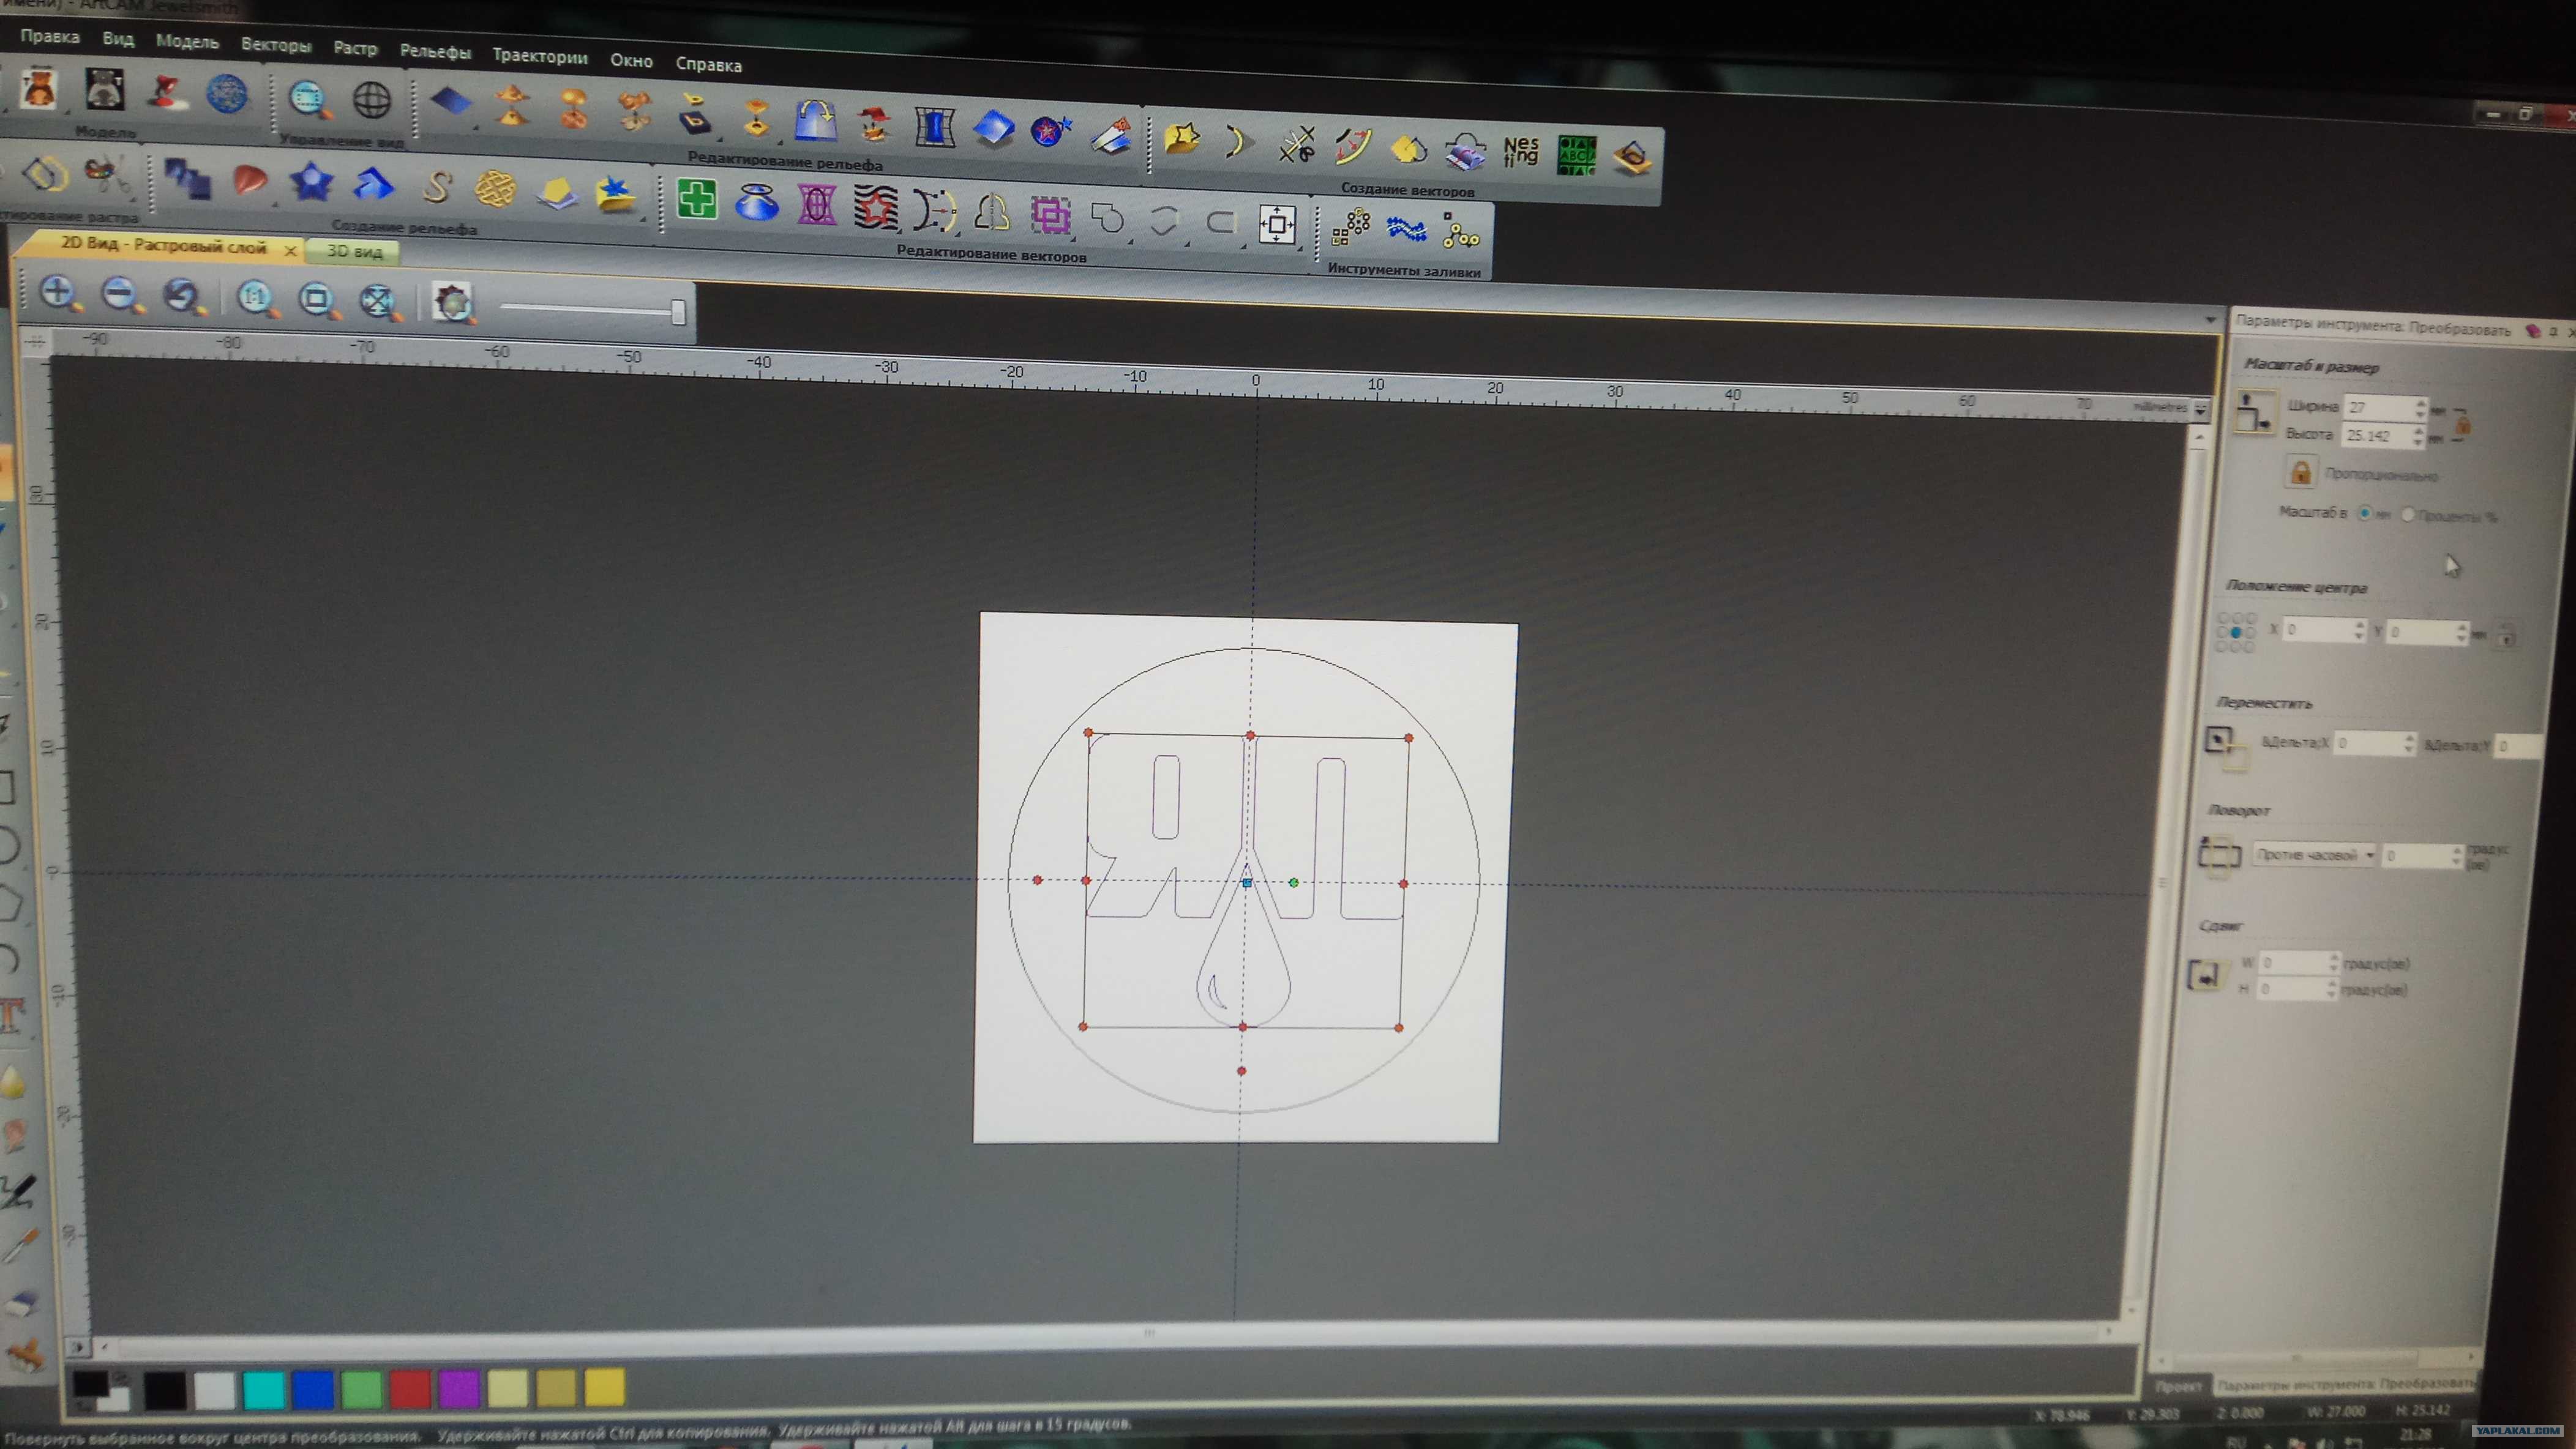Click the red-star blue sphere icon
Viewport: 2576px width, 1449px height.
[1051, 130]
